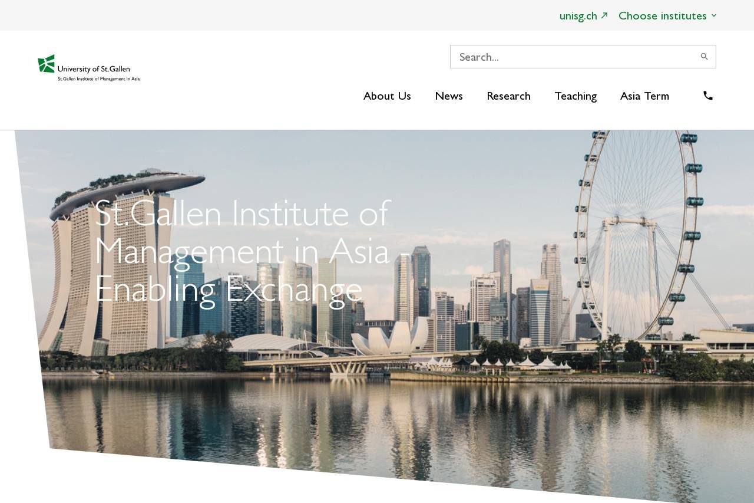Screen dimensions: 754x503
Task: Open contact via the phone icon
Action: [x=708, y=96]
